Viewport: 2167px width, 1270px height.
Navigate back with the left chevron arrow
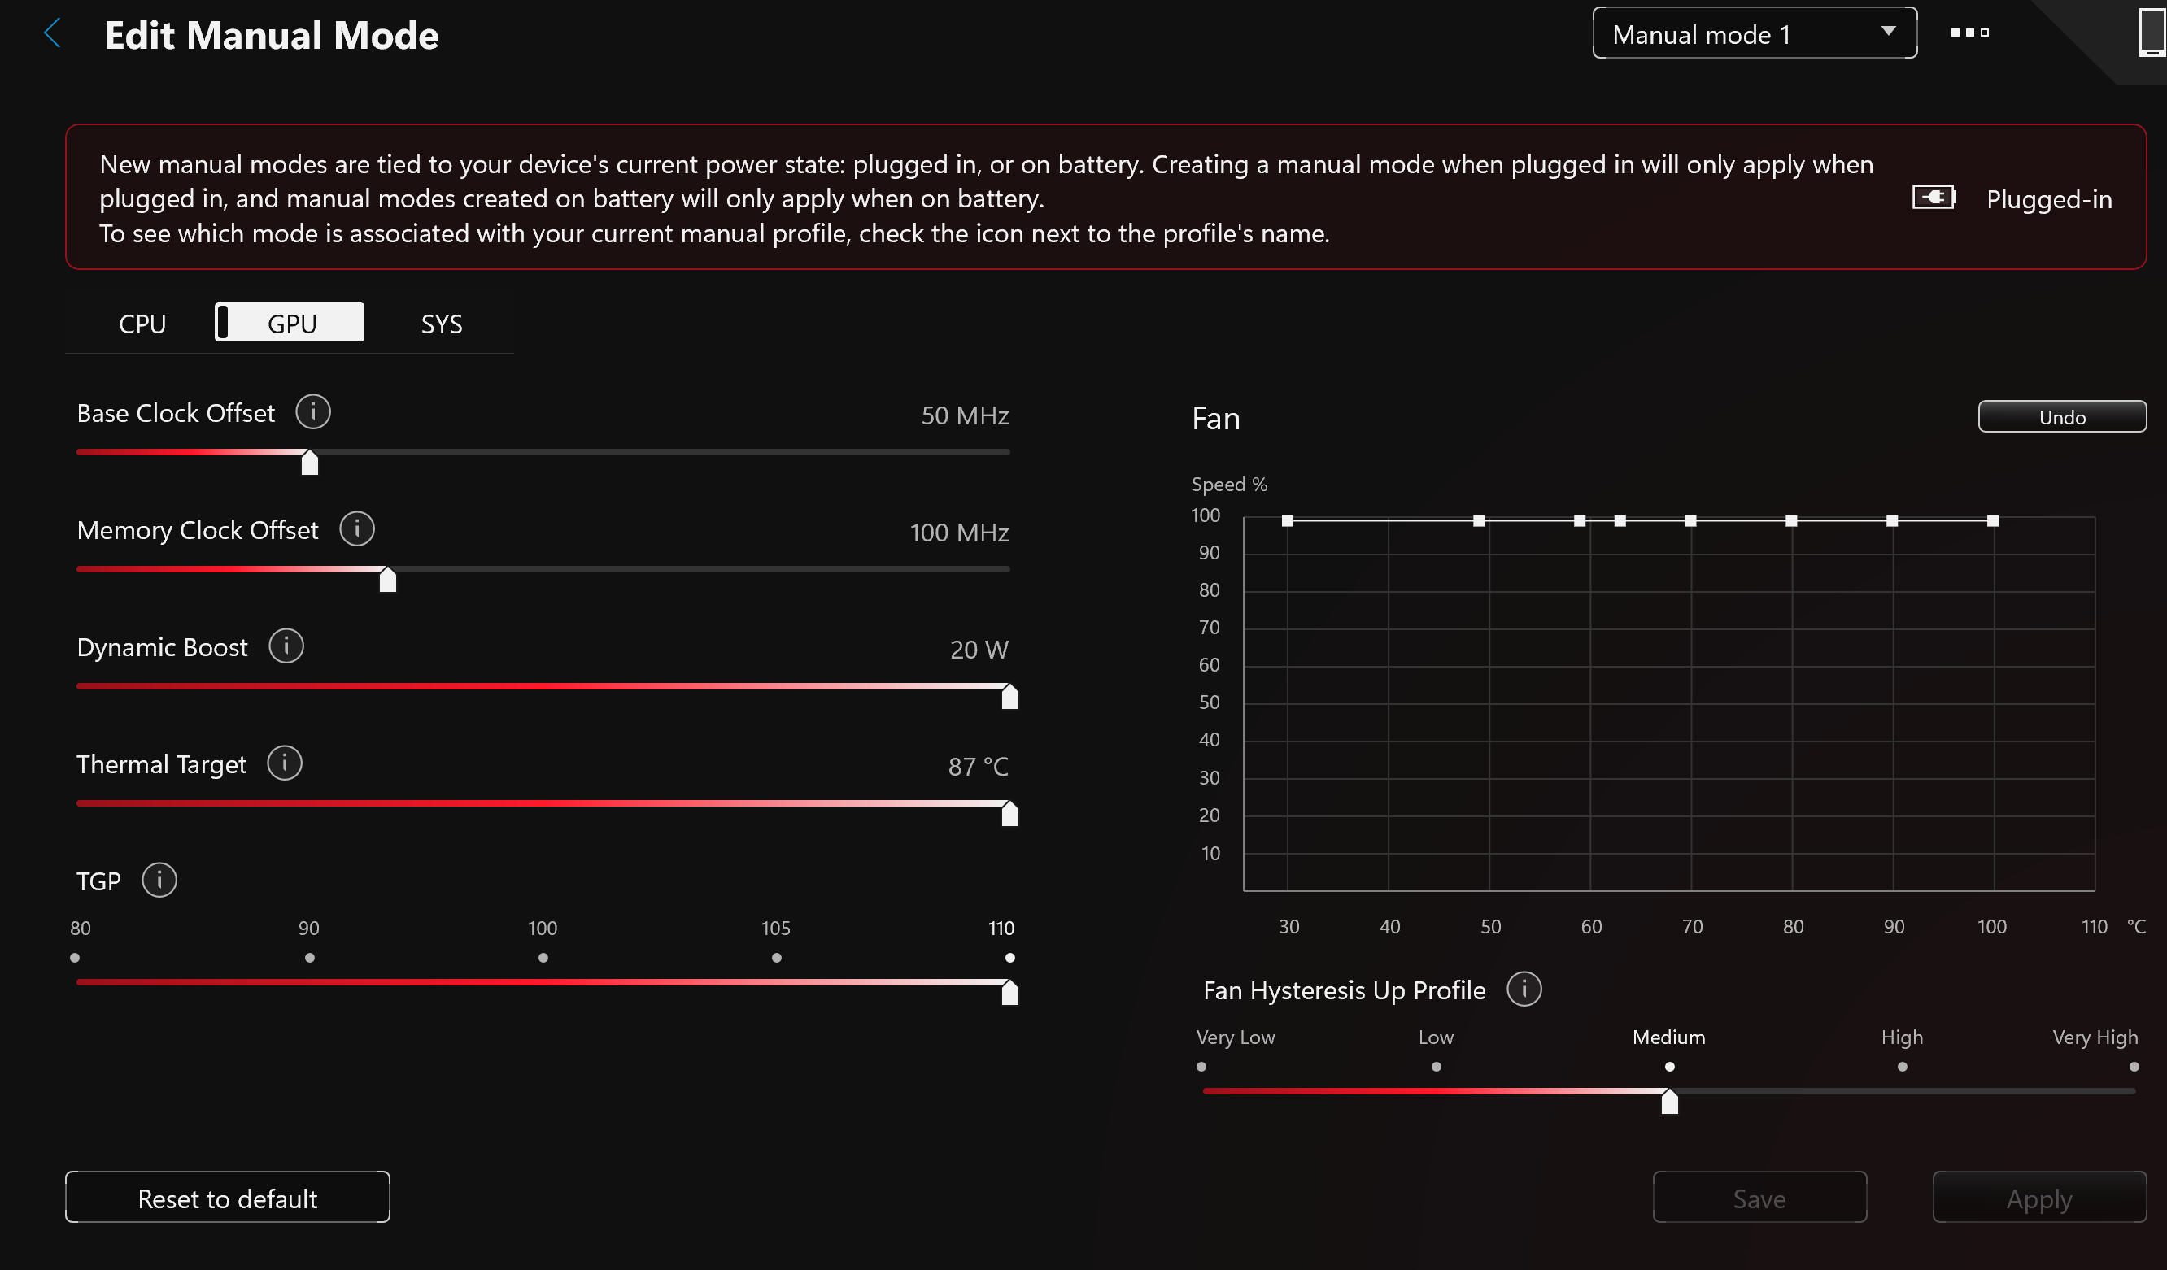point(52,33)
